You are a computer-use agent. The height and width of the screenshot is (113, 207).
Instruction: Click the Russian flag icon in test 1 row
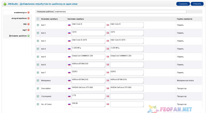69,25
